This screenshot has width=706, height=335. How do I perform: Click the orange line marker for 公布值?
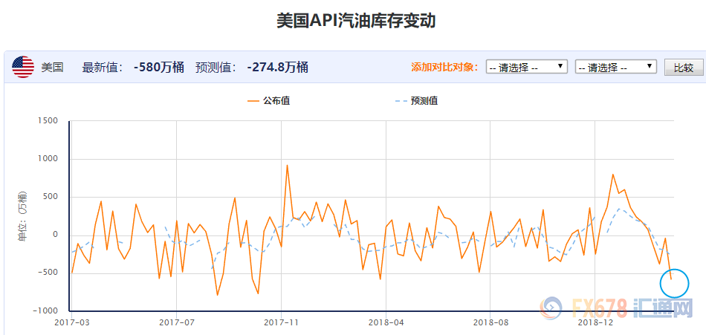254,101
